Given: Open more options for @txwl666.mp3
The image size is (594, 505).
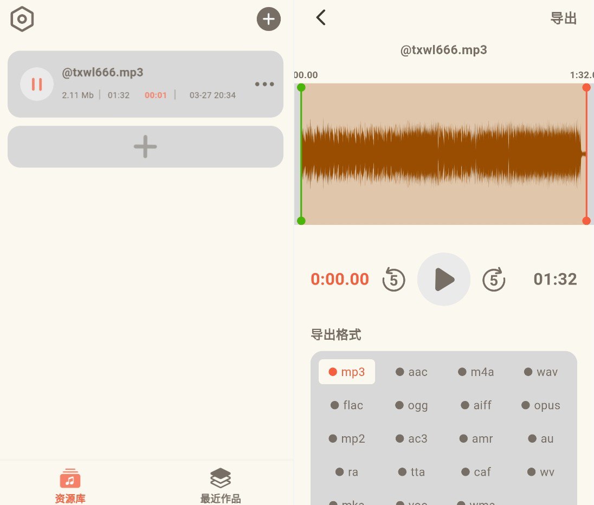Looking at the screenshot, I should 264,83.
